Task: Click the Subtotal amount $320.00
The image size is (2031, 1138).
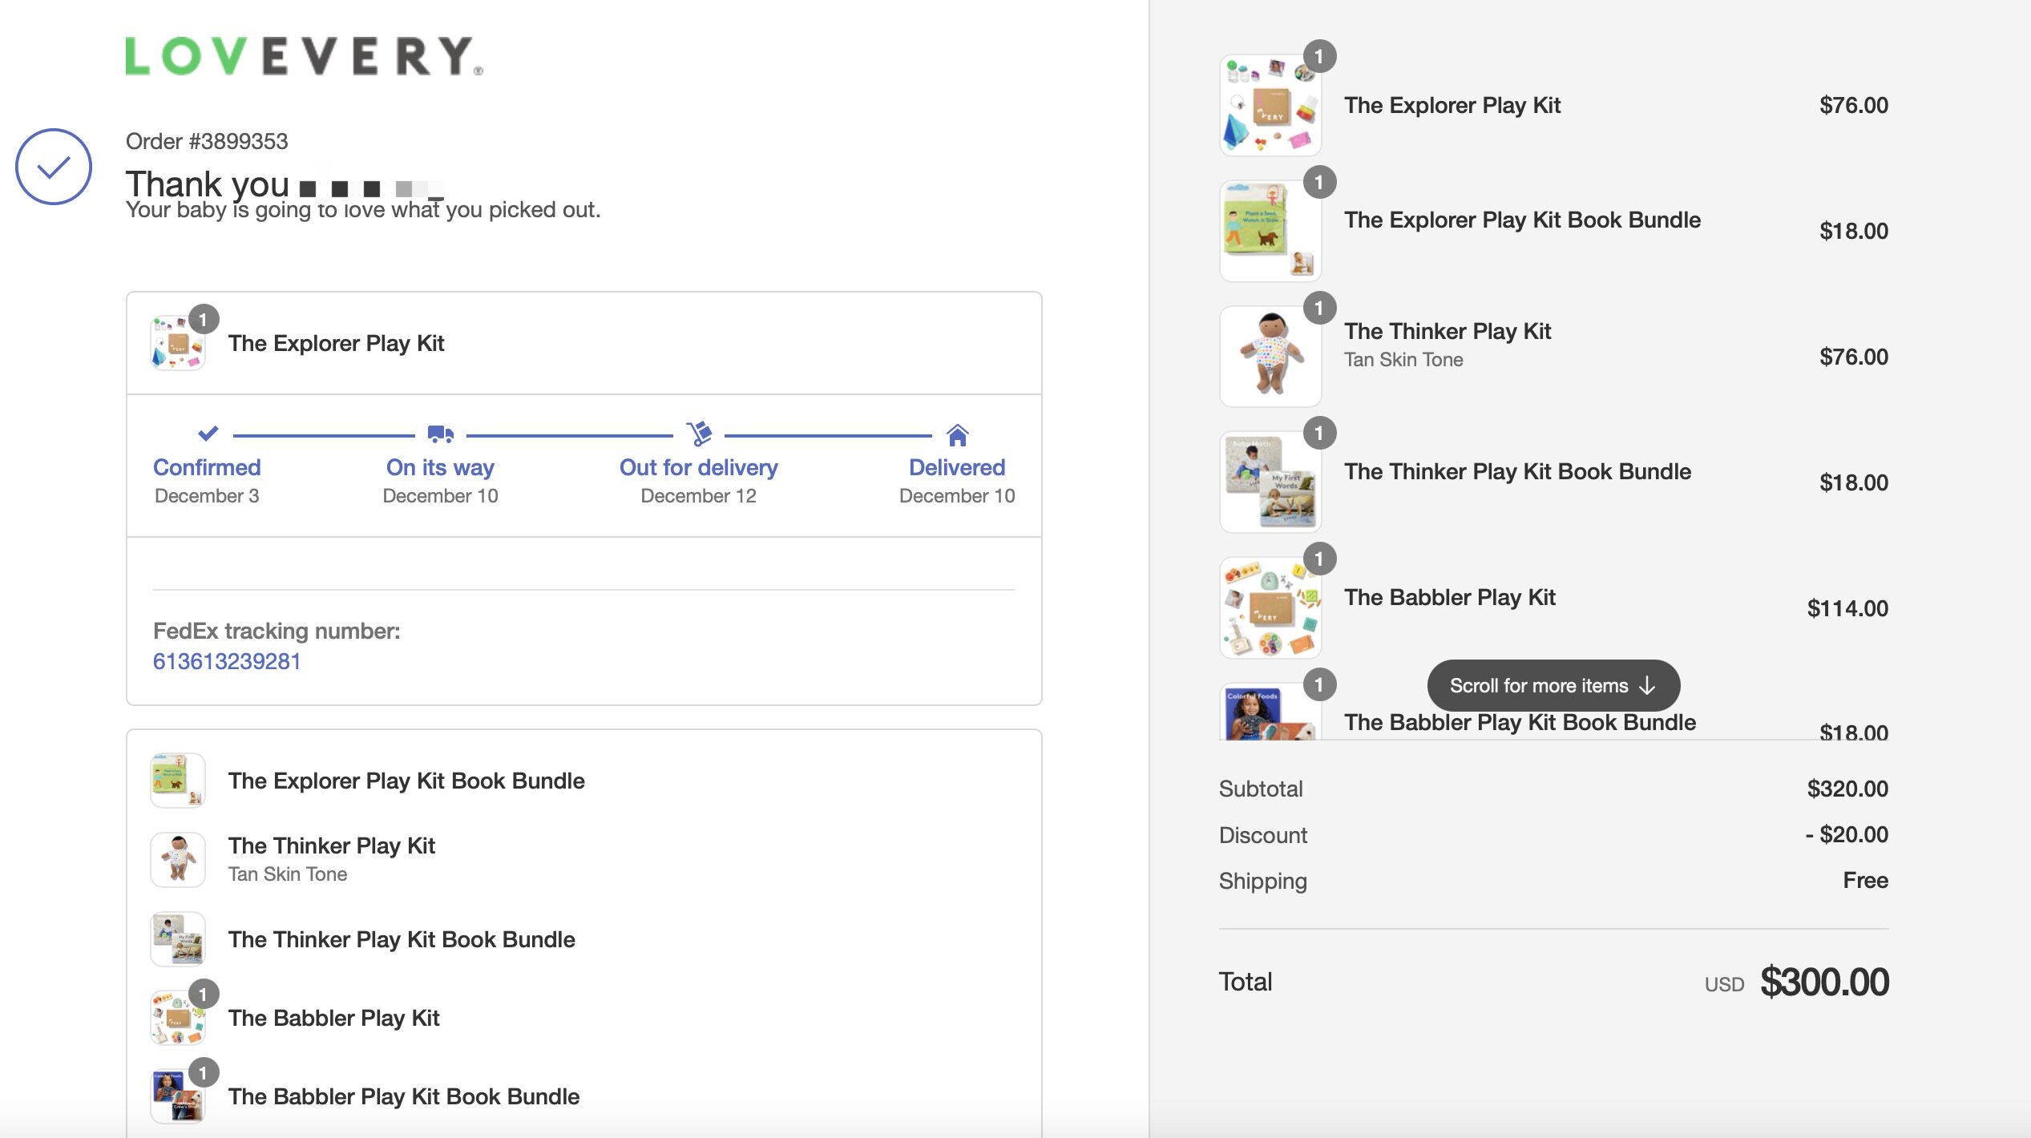Action: click(x=1847, y=789)
